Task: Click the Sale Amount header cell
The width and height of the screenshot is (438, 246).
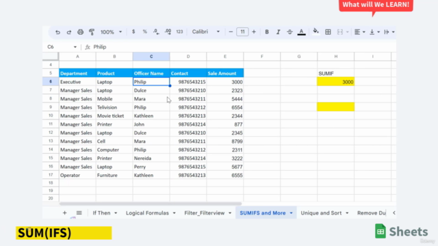Action: pyautogui.click(x=225, y=73)
